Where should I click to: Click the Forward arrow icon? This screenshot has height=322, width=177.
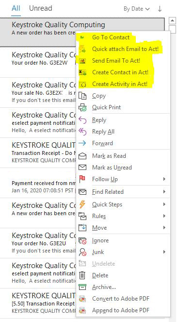(x=82, y=143)
